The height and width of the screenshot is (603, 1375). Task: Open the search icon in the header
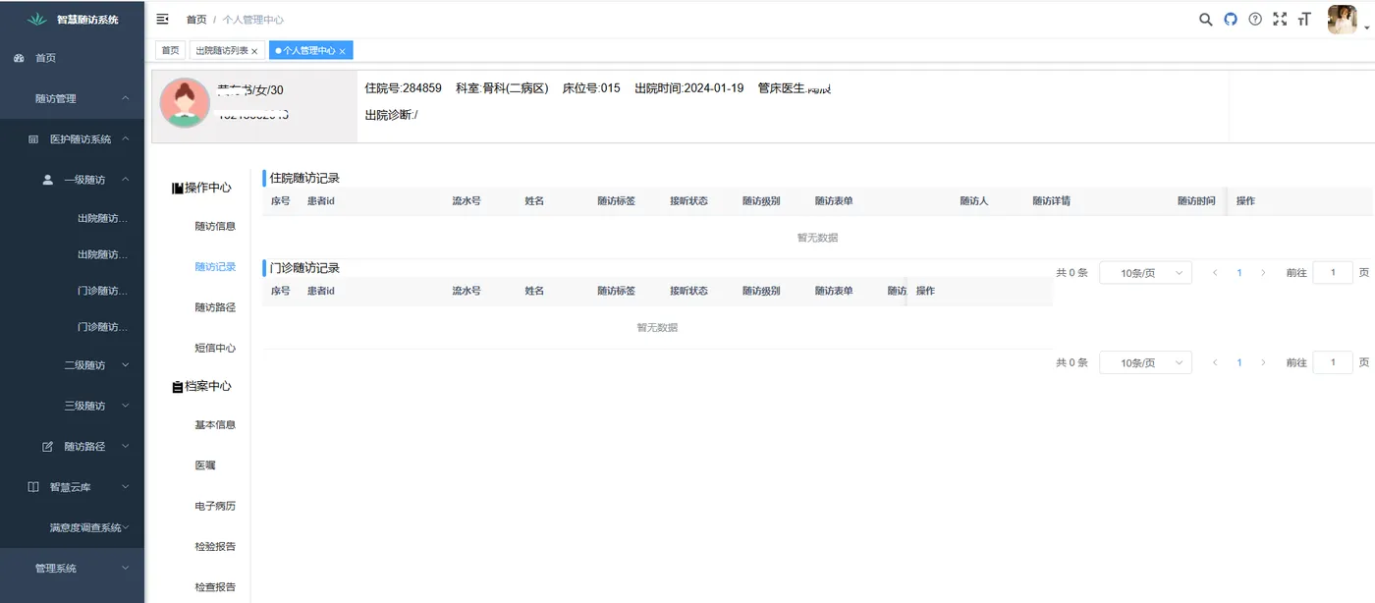coord(1205,19)
